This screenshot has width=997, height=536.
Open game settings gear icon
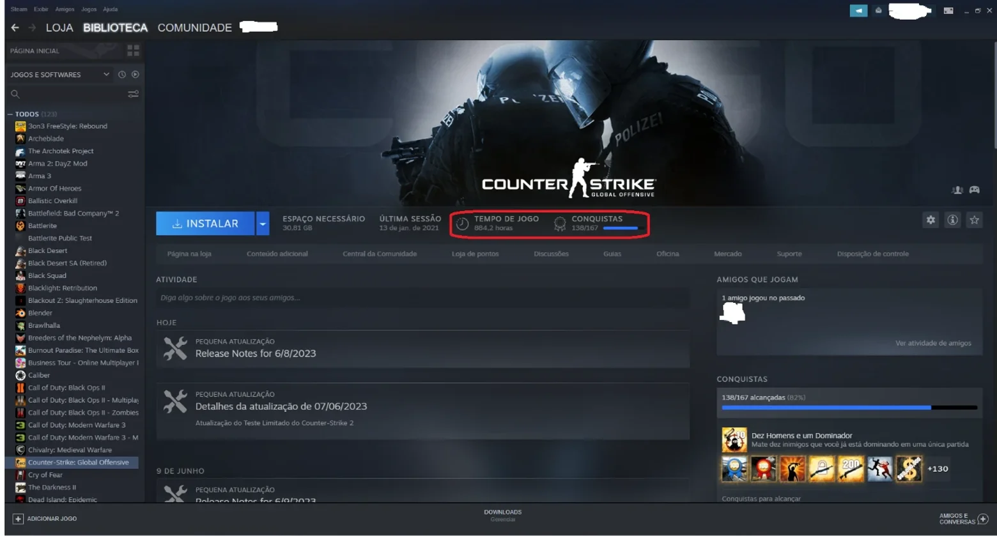[x=931, y=220]
